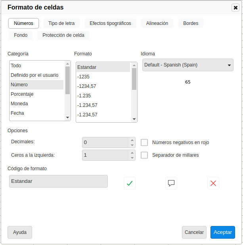The width and height of the screenshot is (243, 245).
Task: Click the Cancelar button
Action: point(194,232)
